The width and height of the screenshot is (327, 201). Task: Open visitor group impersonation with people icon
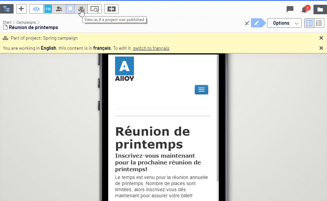59,9
